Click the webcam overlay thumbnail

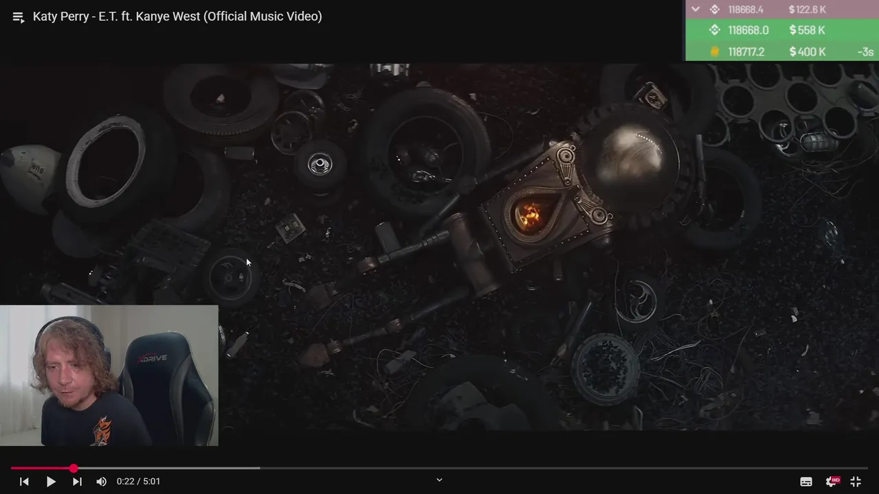pos(109,376)
